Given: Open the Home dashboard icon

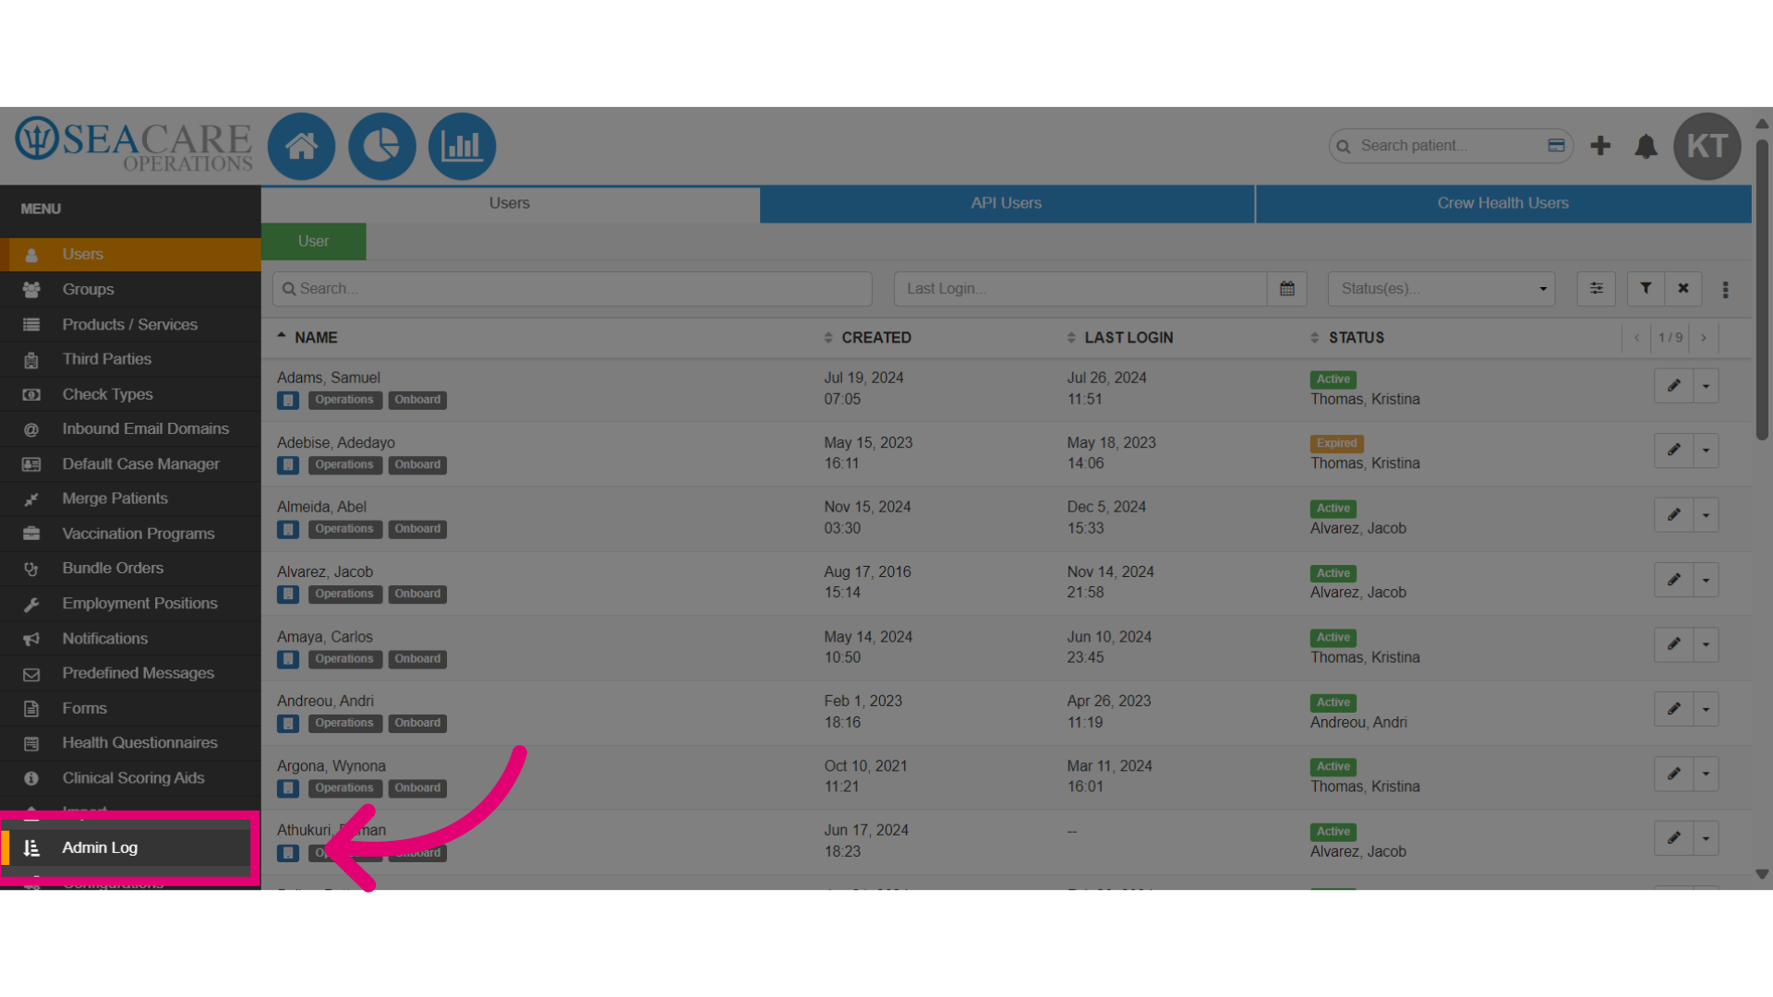Looking at the screenshot, I should point(301,146).
